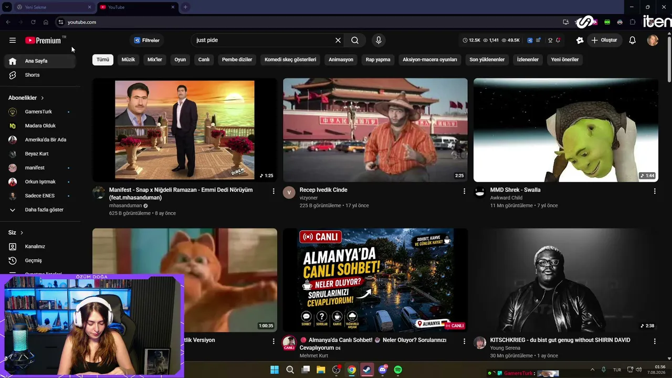Show hidden system tray icons chevron
Screen dimensions: 672x378
click(x=592, y=370)
